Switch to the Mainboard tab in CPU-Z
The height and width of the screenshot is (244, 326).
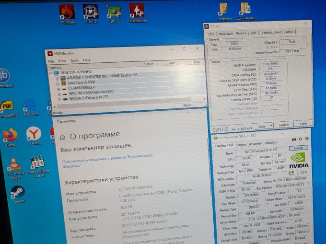pyautogui.click(x=225, y=34)
